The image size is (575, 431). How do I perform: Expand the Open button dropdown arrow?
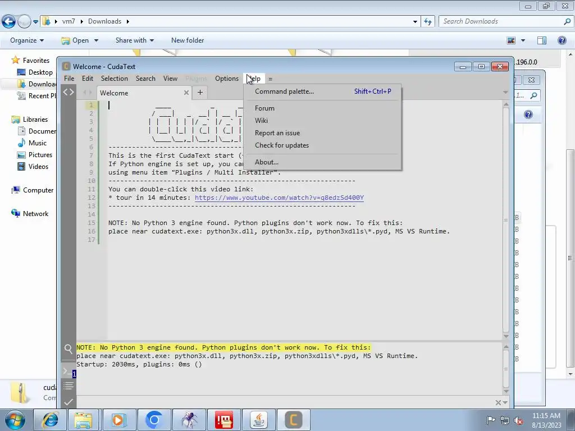click(96, 40)
